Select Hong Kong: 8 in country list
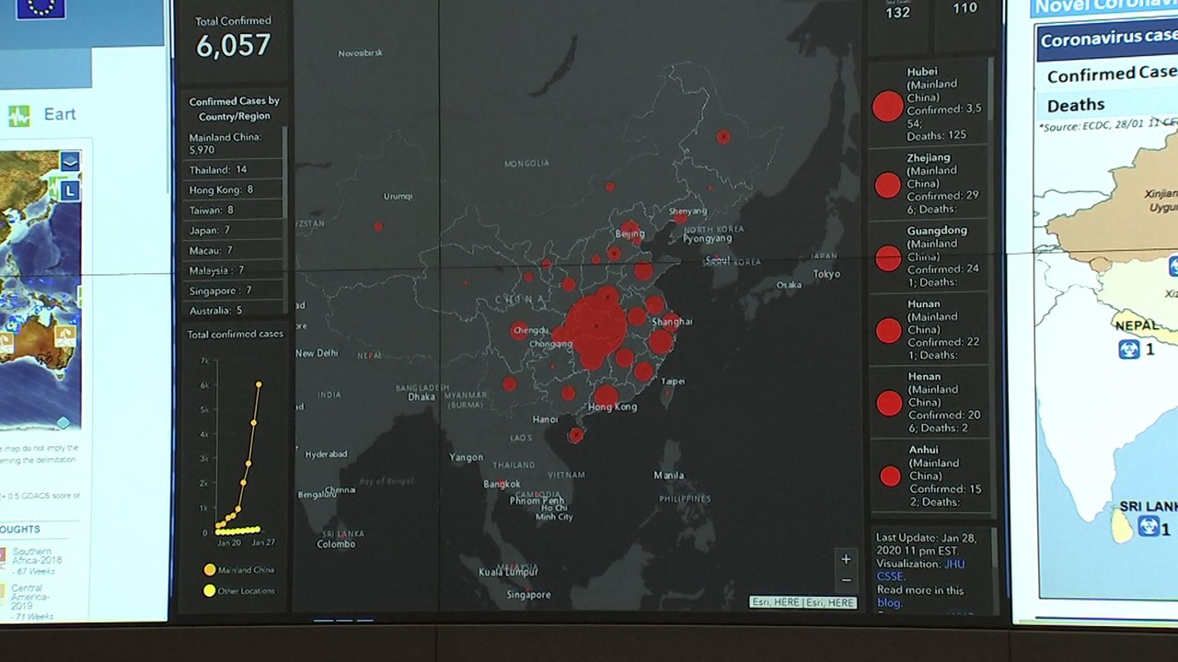 [231, 189]
